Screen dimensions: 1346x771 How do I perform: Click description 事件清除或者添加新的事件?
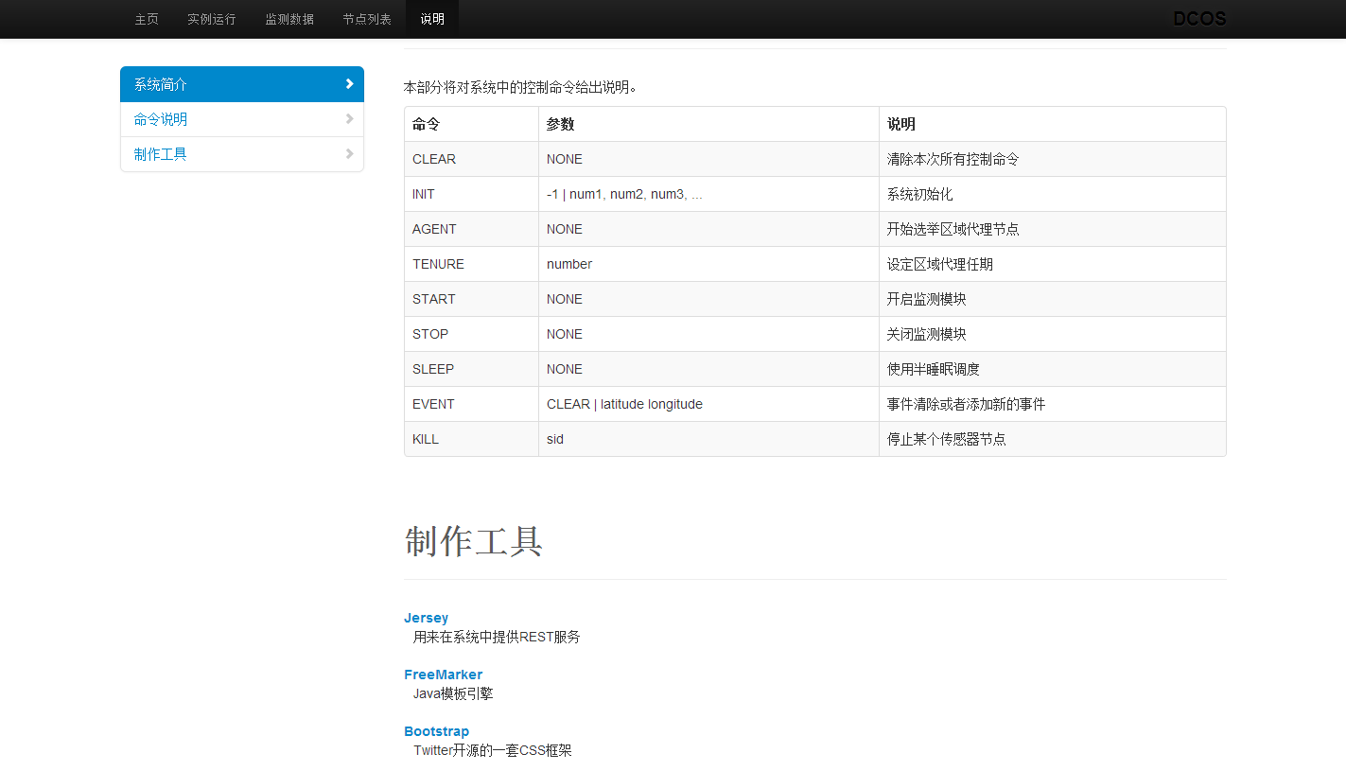click(x=1053, y=404)
